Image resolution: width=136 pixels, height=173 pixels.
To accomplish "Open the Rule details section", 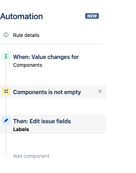I will pos(26,35).
